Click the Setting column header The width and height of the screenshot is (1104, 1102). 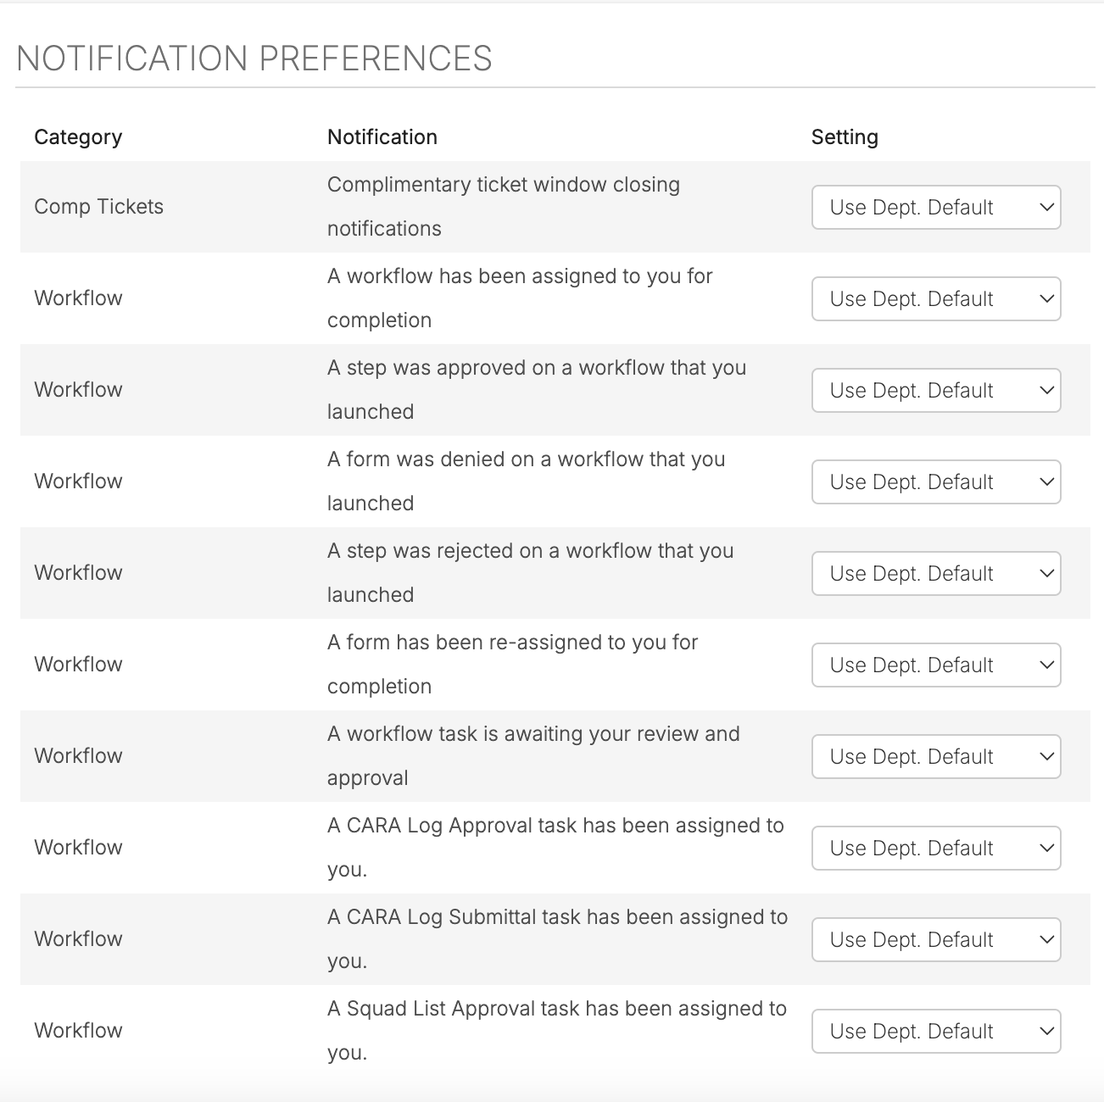(845, 137)
